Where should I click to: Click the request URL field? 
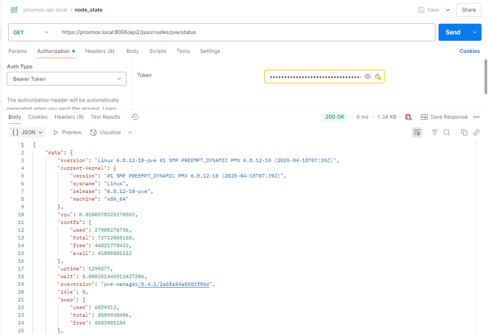point(246,32)
